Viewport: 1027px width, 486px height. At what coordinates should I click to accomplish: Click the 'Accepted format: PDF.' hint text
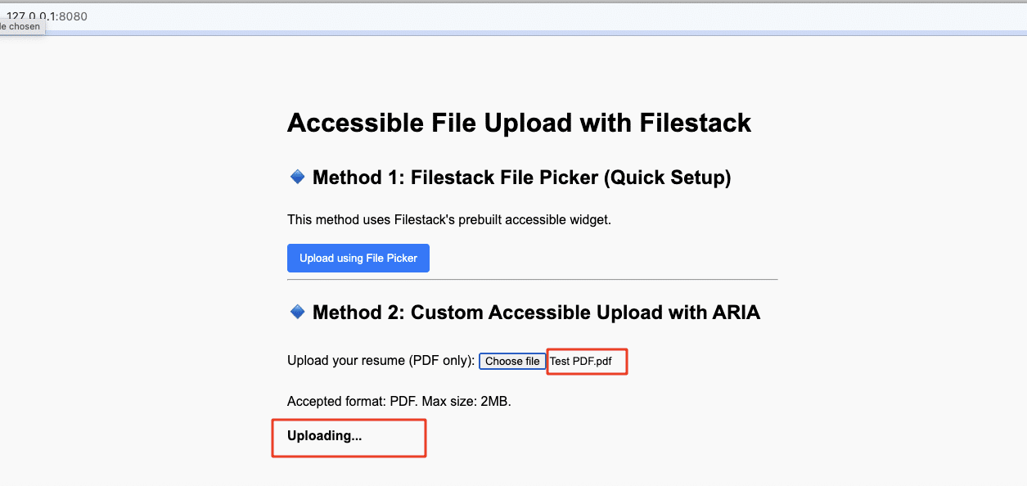(x=352, y=401)
